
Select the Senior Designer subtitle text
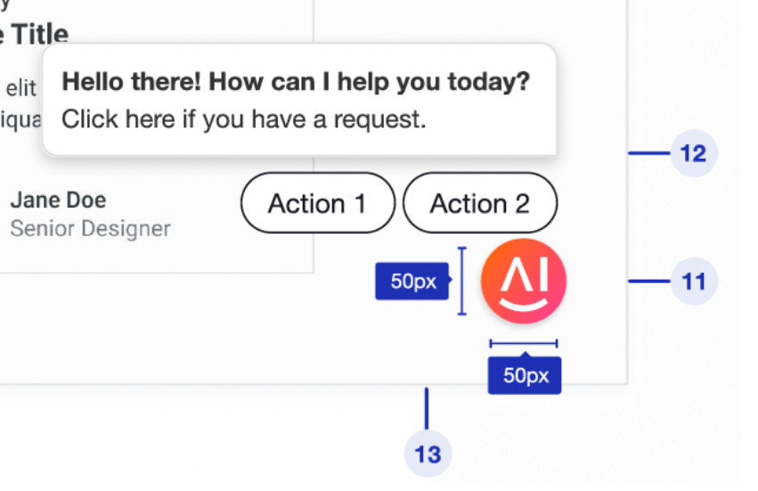coord(90,229)
